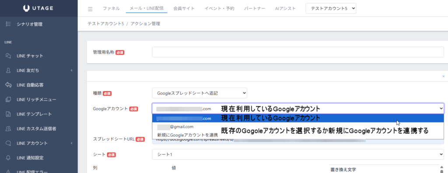Switch to the 会員サイト tab
Image resolution: width=448 pixels, height=173 pixels.
pyautogui.click(x=184, y=9)
